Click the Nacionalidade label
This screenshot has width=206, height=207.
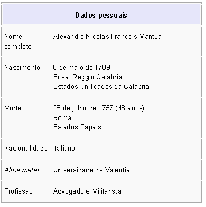point(26,149)
